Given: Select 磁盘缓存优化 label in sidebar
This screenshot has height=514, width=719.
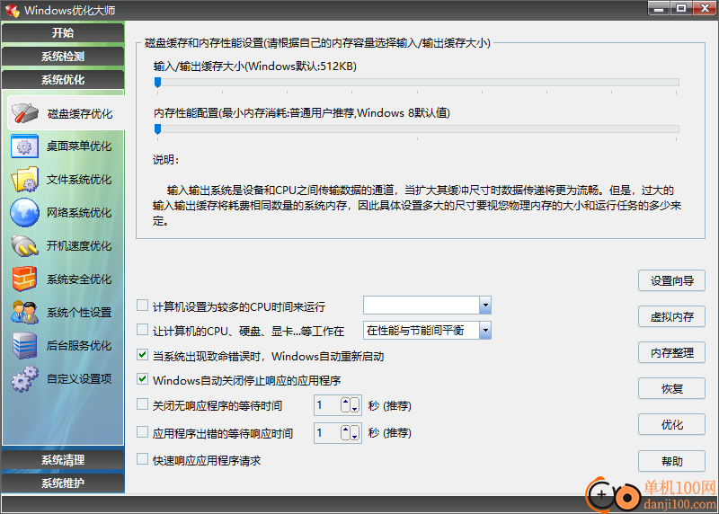Looking at the screenshot, I should [80, 114].
